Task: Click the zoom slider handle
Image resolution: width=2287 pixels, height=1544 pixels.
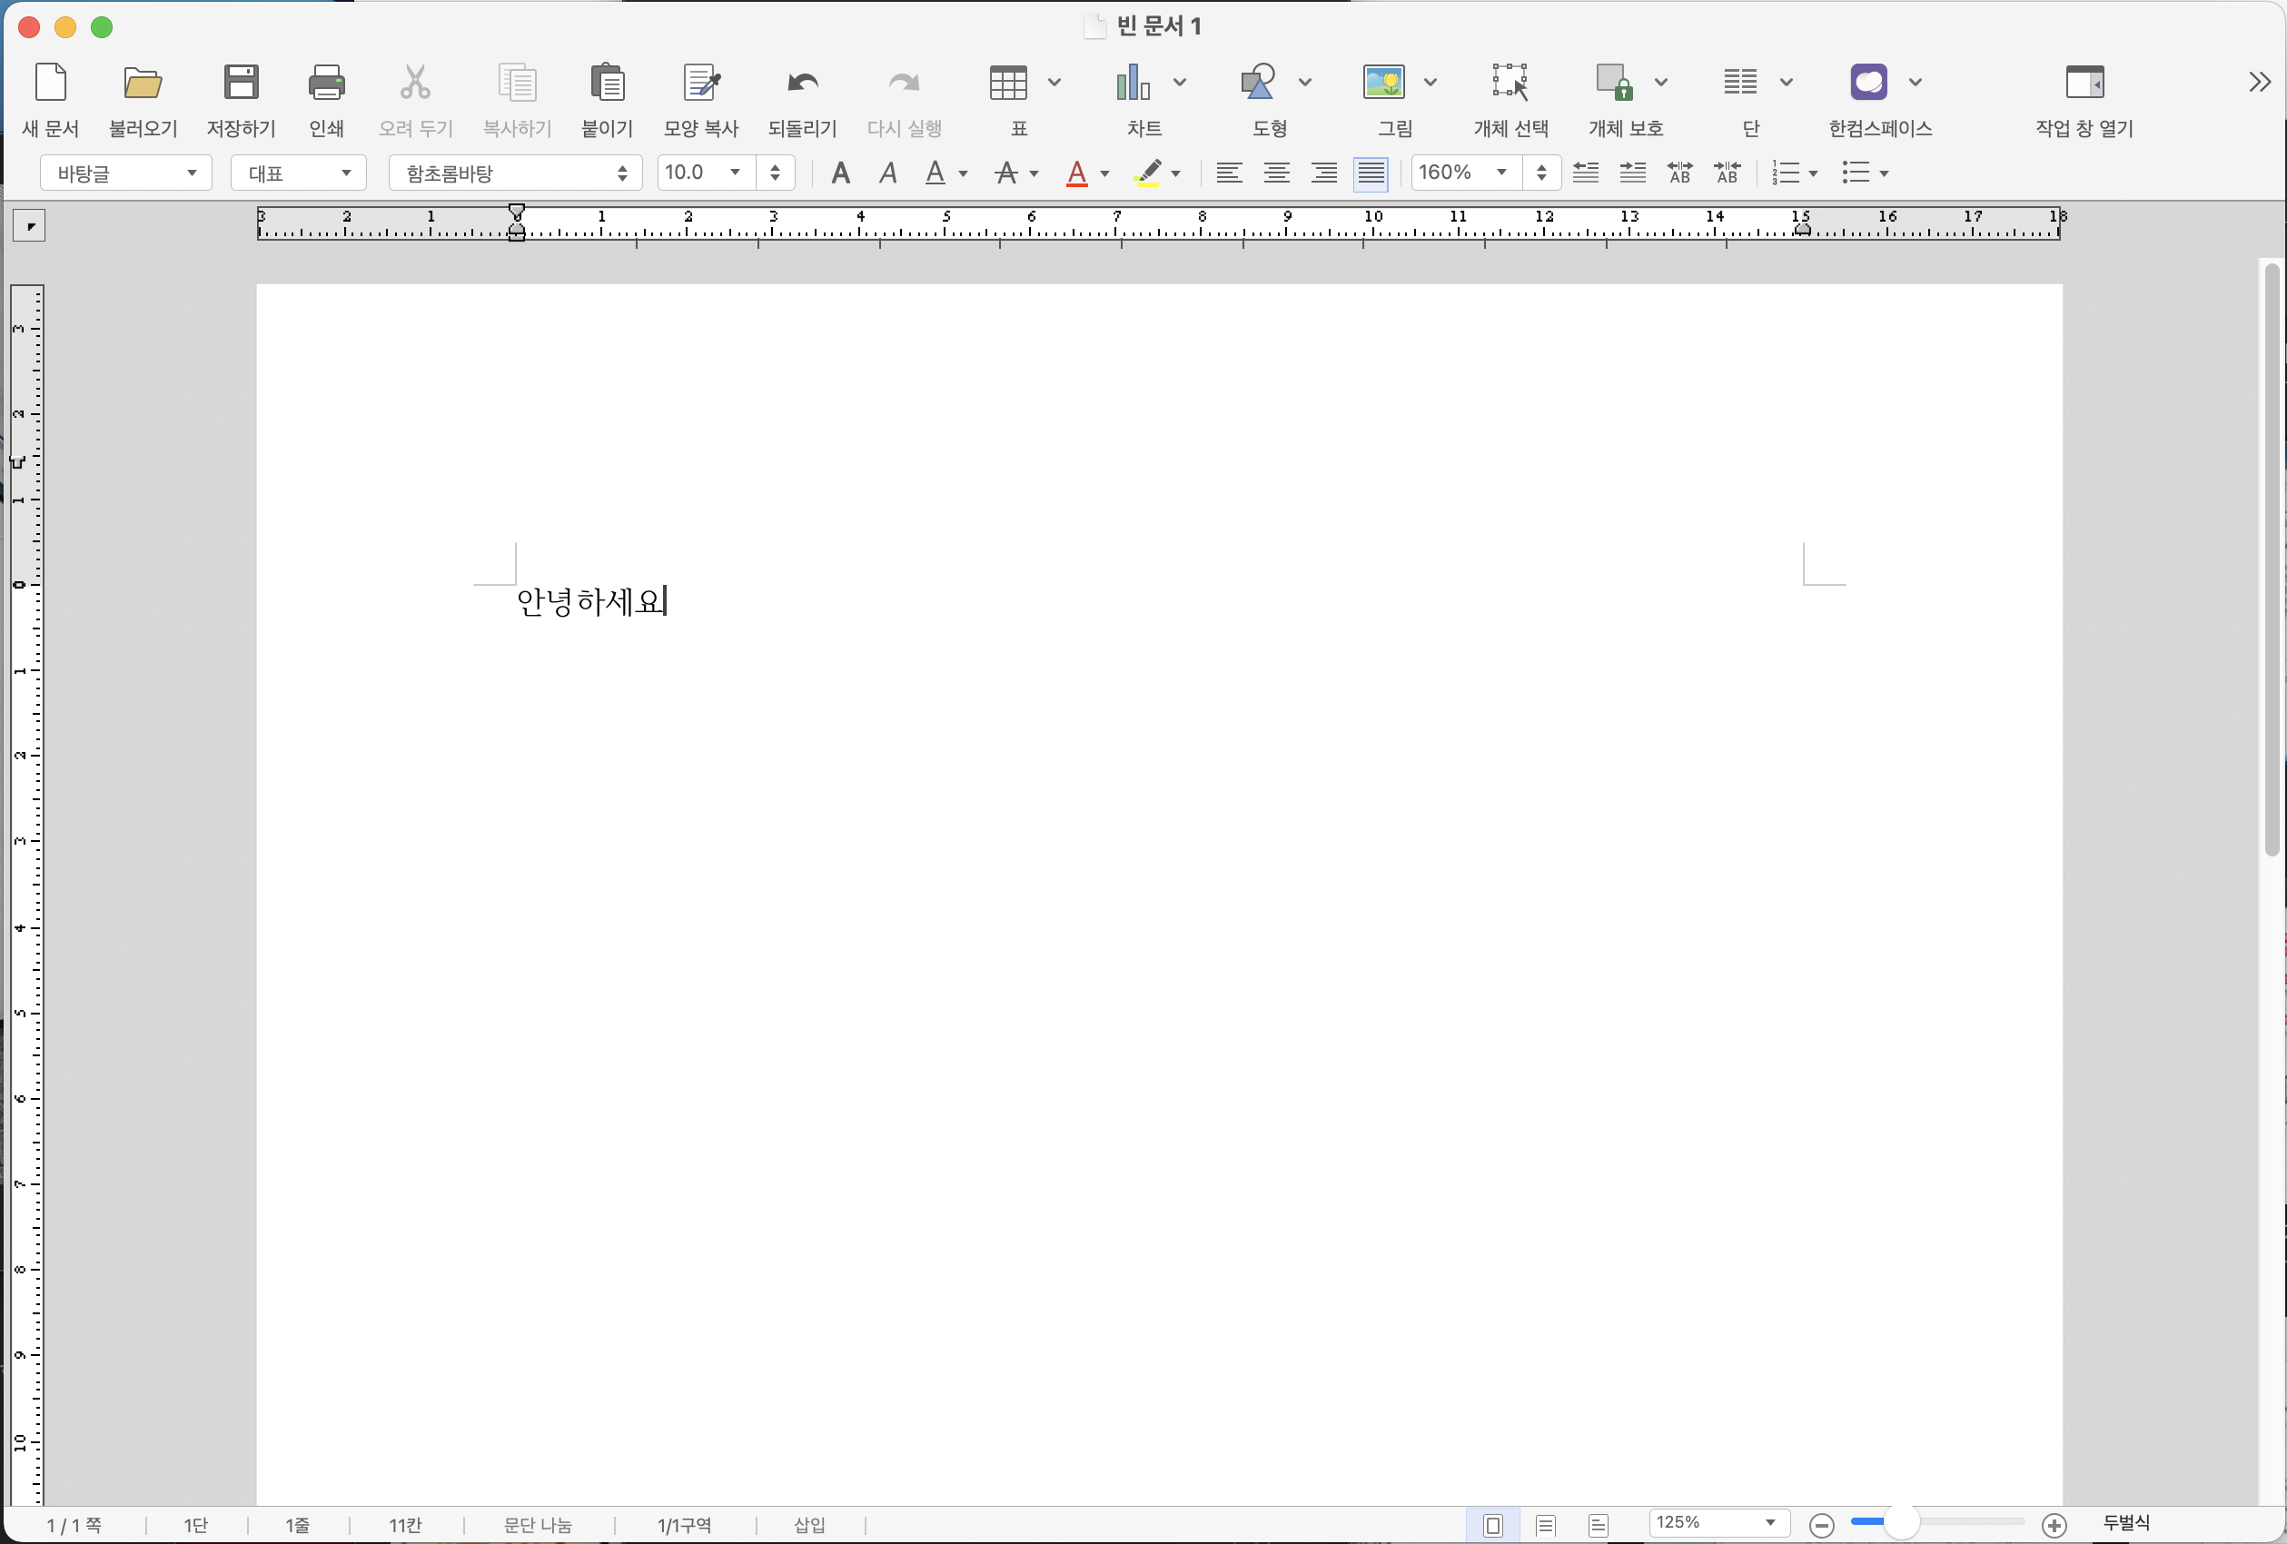Action: [1901, 1523]
